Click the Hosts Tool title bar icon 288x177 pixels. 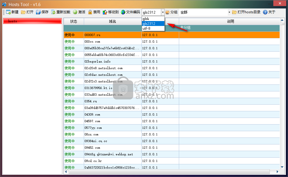(x=4, y=4)
